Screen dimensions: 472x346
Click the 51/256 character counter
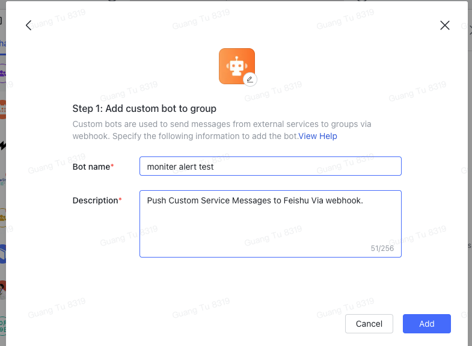pos(382,249)
